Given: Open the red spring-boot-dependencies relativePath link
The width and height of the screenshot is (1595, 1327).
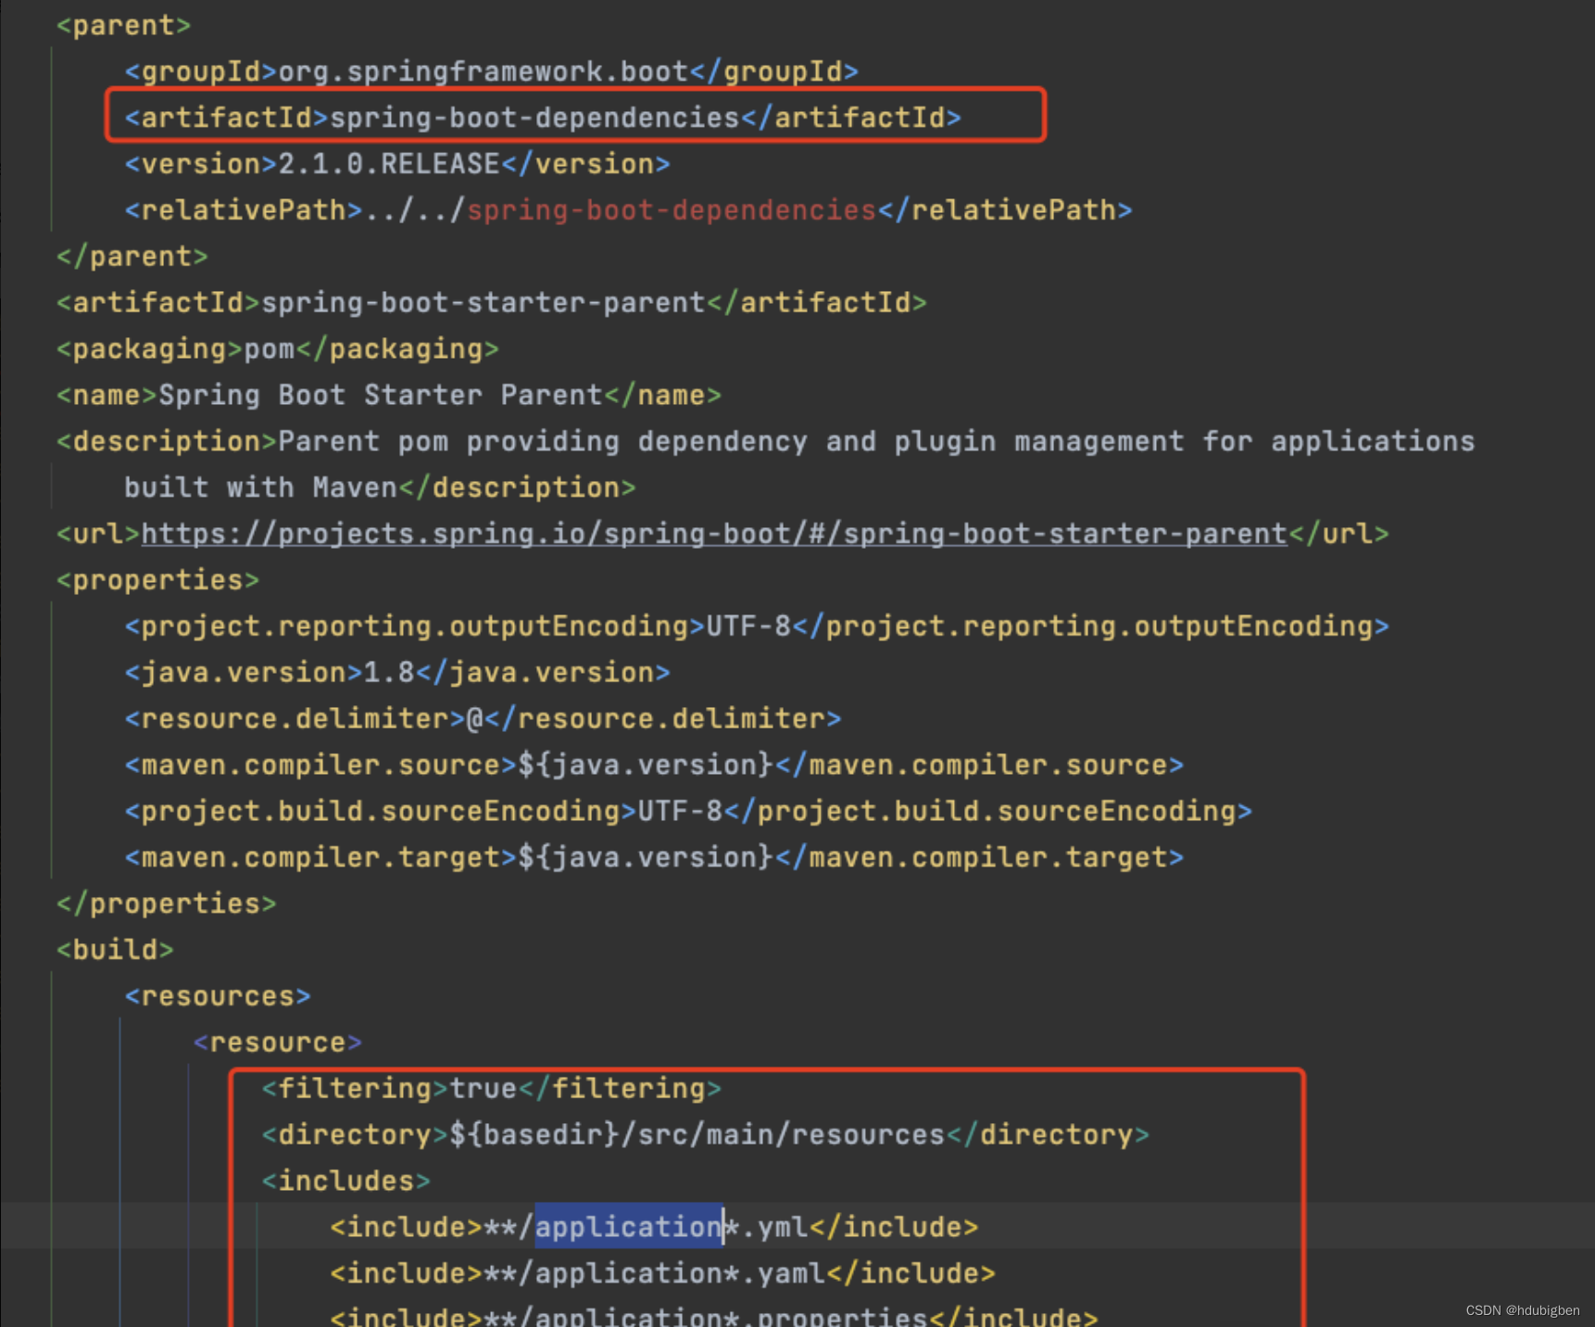Looking at the screenshot, I should (x=672, y=210).
